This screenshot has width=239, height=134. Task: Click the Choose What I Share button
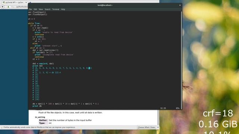tap(146, 127)
